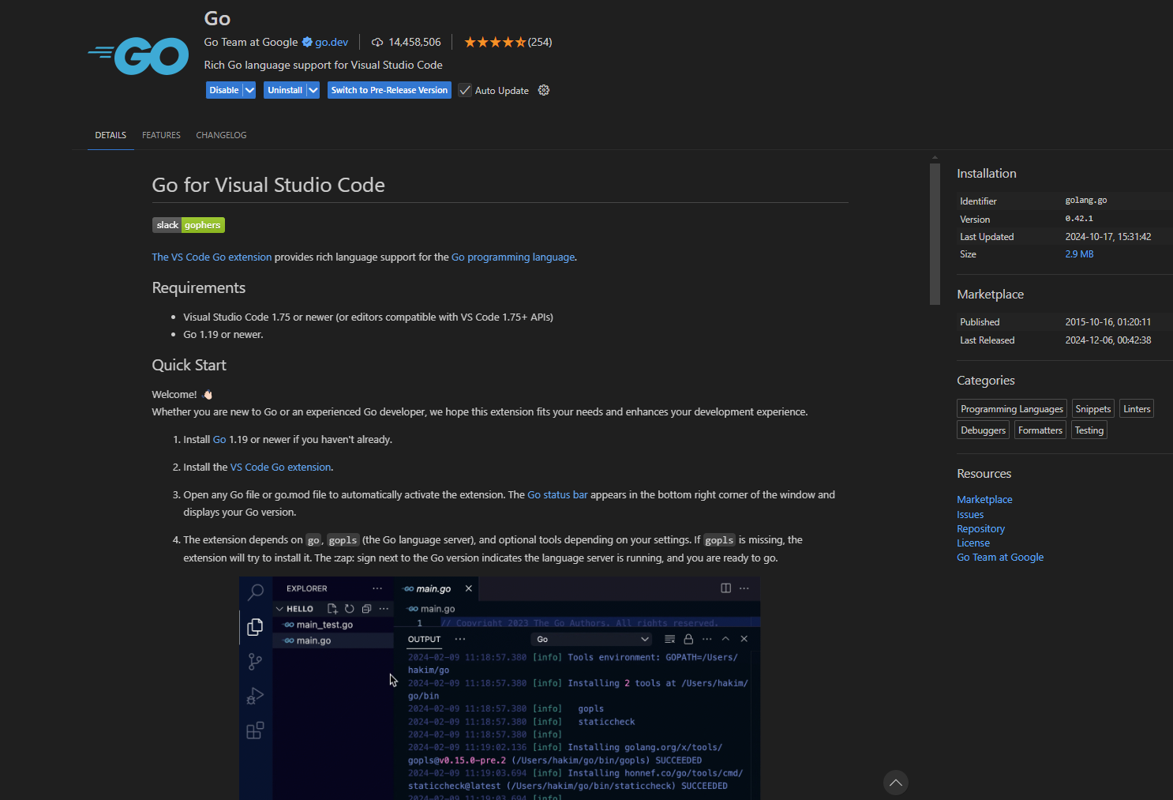Image resolution: width=1173 pixels, height=800 pixels.
Task: Click Go Team at Google under Resources
Action: point(1000,557)
